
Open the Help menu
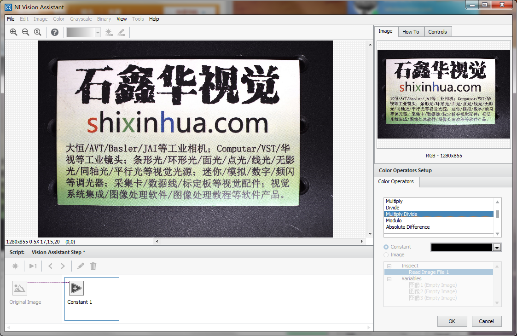pyautogui.click(x=154, y=19)
